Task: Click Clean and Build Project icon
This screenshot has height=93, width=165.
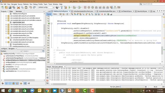Action: click(x=65, y=7)
